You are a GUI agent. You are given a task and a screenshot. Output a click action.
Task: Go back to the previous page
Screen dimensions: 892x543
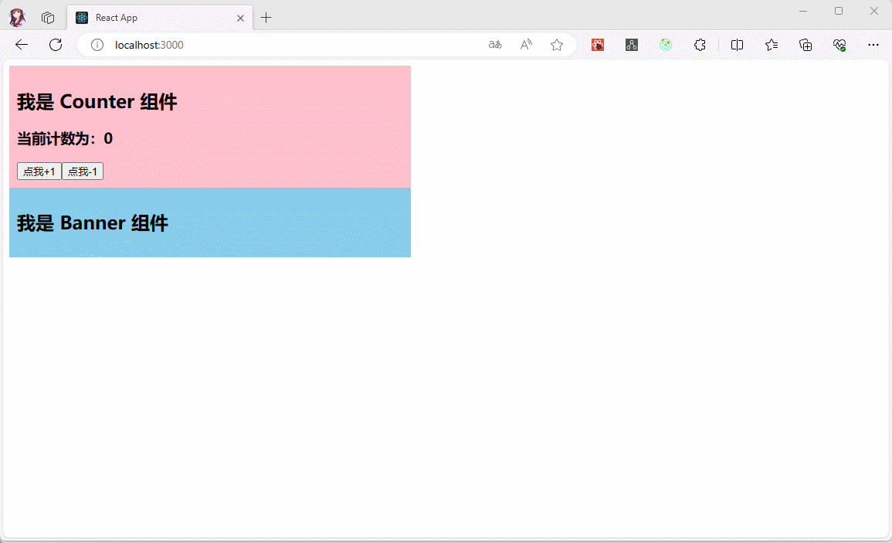tap(22, 45)
